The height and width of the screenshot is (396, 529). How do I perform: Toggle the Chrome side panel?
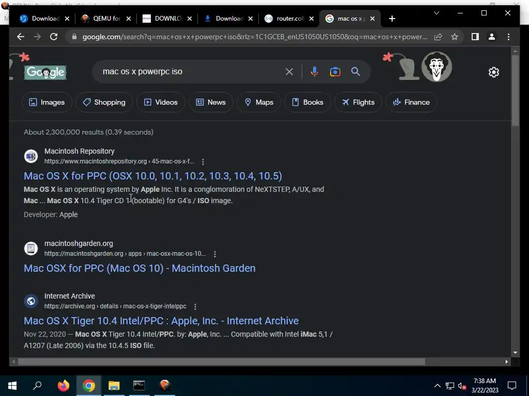475,37
